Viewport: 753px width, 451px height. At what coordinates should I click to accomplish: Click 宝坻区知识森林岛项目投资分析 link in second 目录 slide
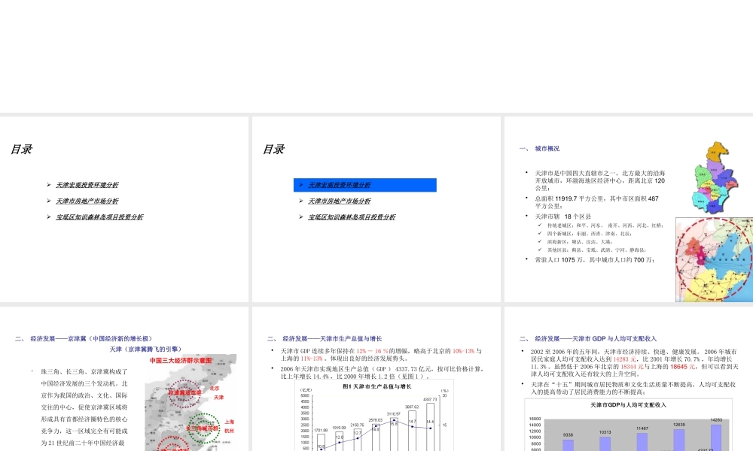pos(352,217)
